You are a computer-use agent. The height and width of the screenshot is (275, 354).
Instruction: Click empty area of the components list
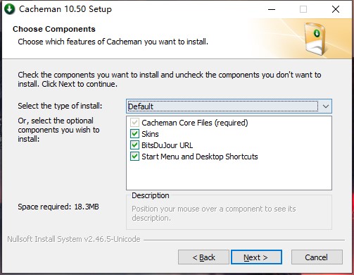[229, 176]
